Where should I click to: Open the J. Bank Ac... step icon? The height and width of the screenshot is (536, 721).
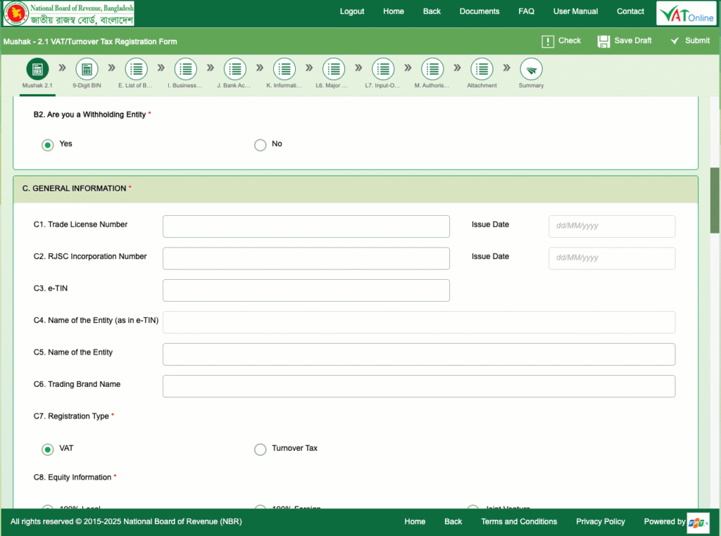pos(235,69)
